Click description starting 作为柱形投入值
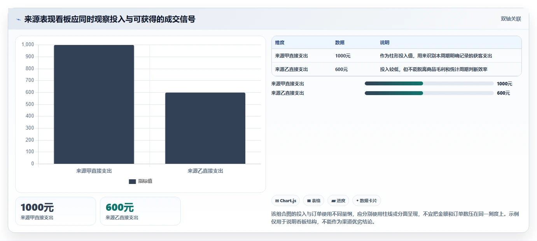The image size is (537, 241). click(436, 56)
